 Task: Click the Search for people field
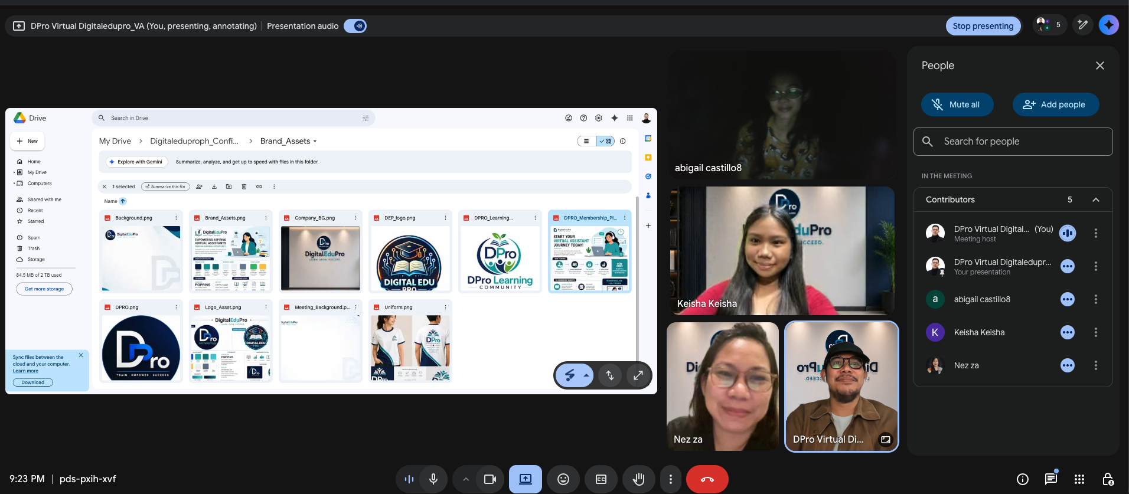pyautogui.click(x=1013, y=142)
